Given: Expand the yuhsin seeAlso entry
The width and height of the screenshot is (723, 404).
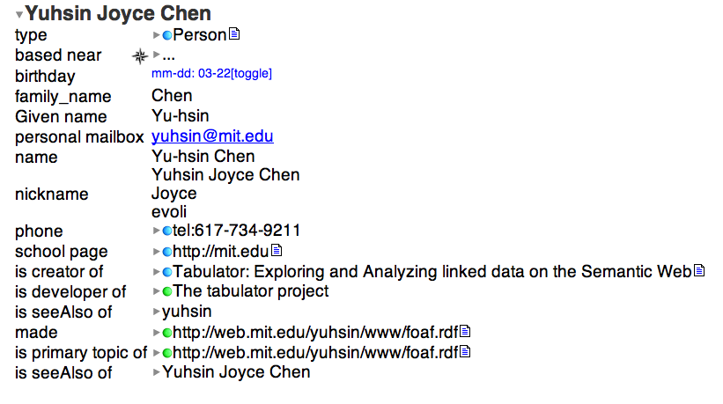Looking at the screenshot, I should click(157, 312).
